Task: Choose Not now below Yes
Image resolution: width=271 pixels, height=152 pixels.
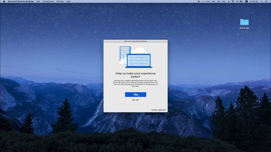Action: [135, 100]
